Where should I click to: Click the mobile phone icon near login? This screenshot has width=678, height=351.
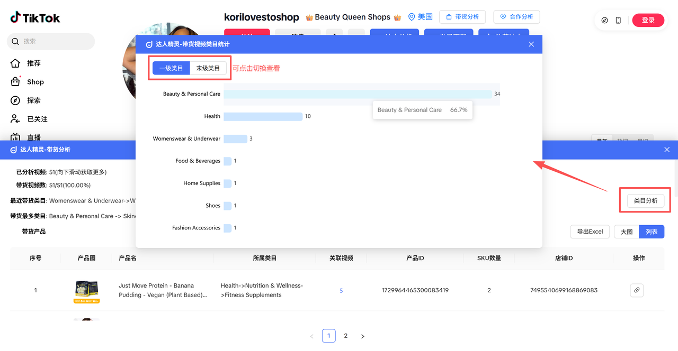(618, 20)
